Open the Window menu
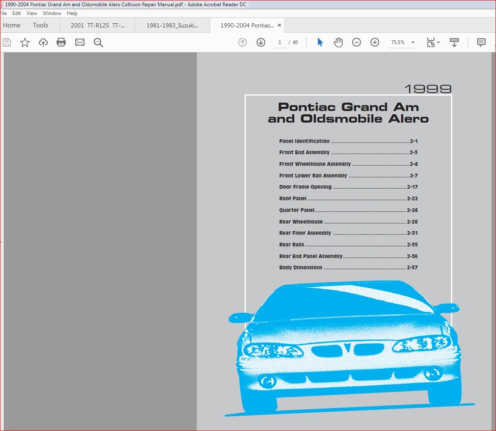 coord(52,13)
